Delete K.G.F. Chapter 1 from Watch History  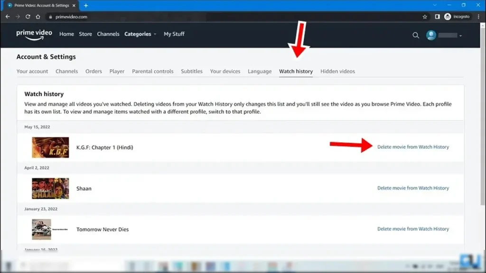pyautogui.click(x=413, y=147)
